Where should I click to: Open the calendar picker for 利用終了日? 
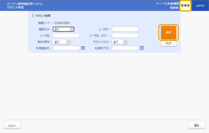142,48
